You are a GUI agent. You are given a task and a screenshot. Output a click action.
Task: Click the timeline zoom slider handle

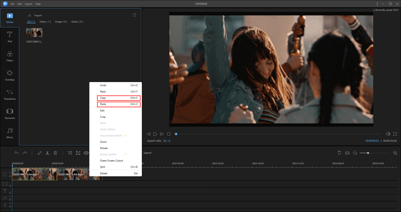(368, 153)
